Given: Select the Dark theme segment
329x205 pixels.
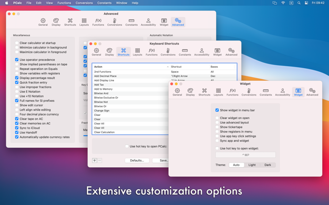Looking at the screenshot, I should click(268, 165).
